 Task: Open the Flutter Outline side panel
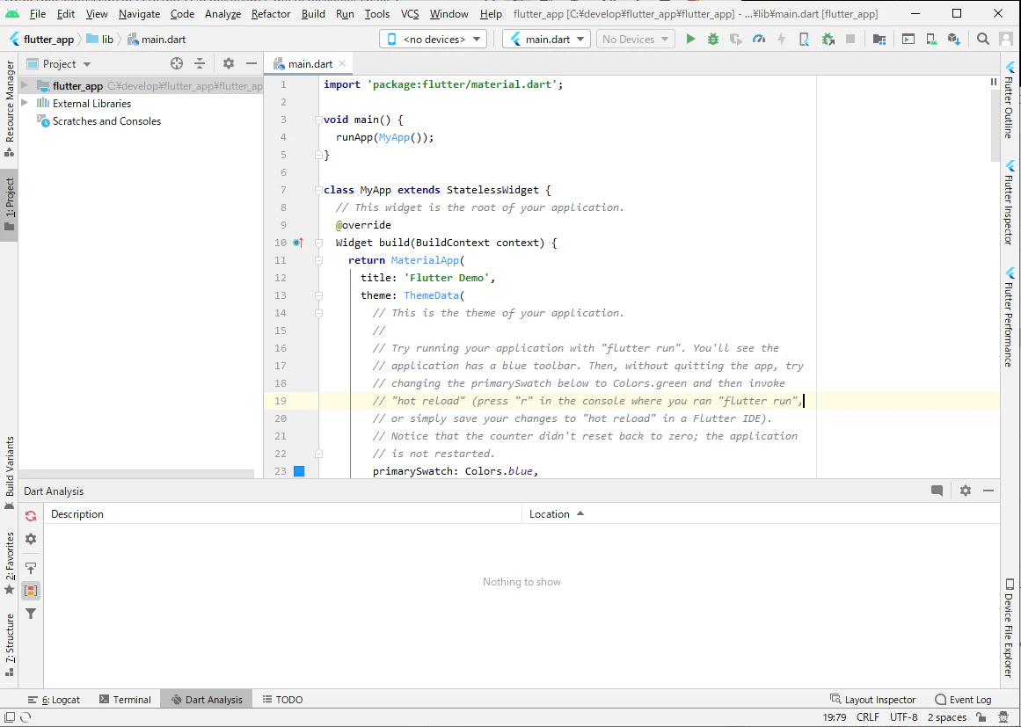point(1010,99)
